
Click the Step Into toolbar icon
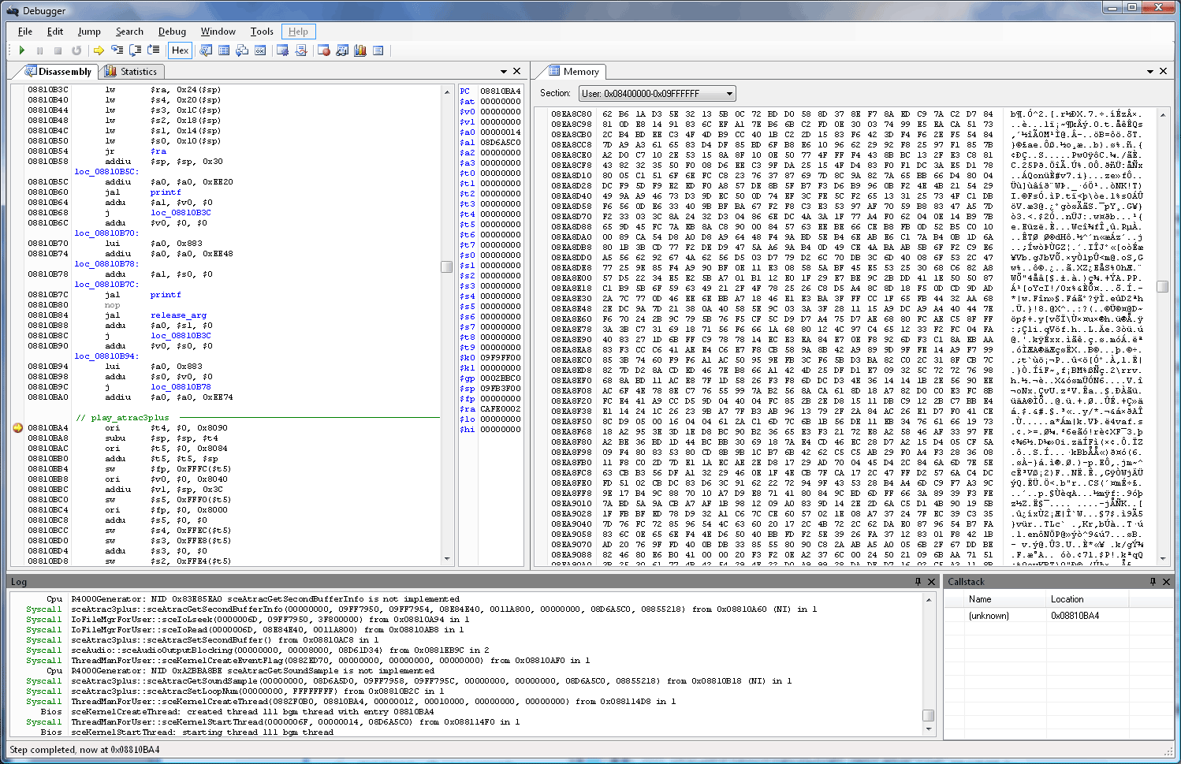pos(117,50)
